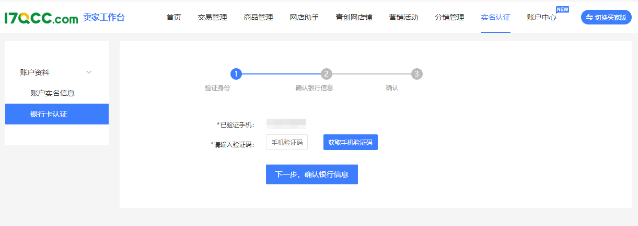Go to 交易管理 in top navigation

[x=212, y=18]
